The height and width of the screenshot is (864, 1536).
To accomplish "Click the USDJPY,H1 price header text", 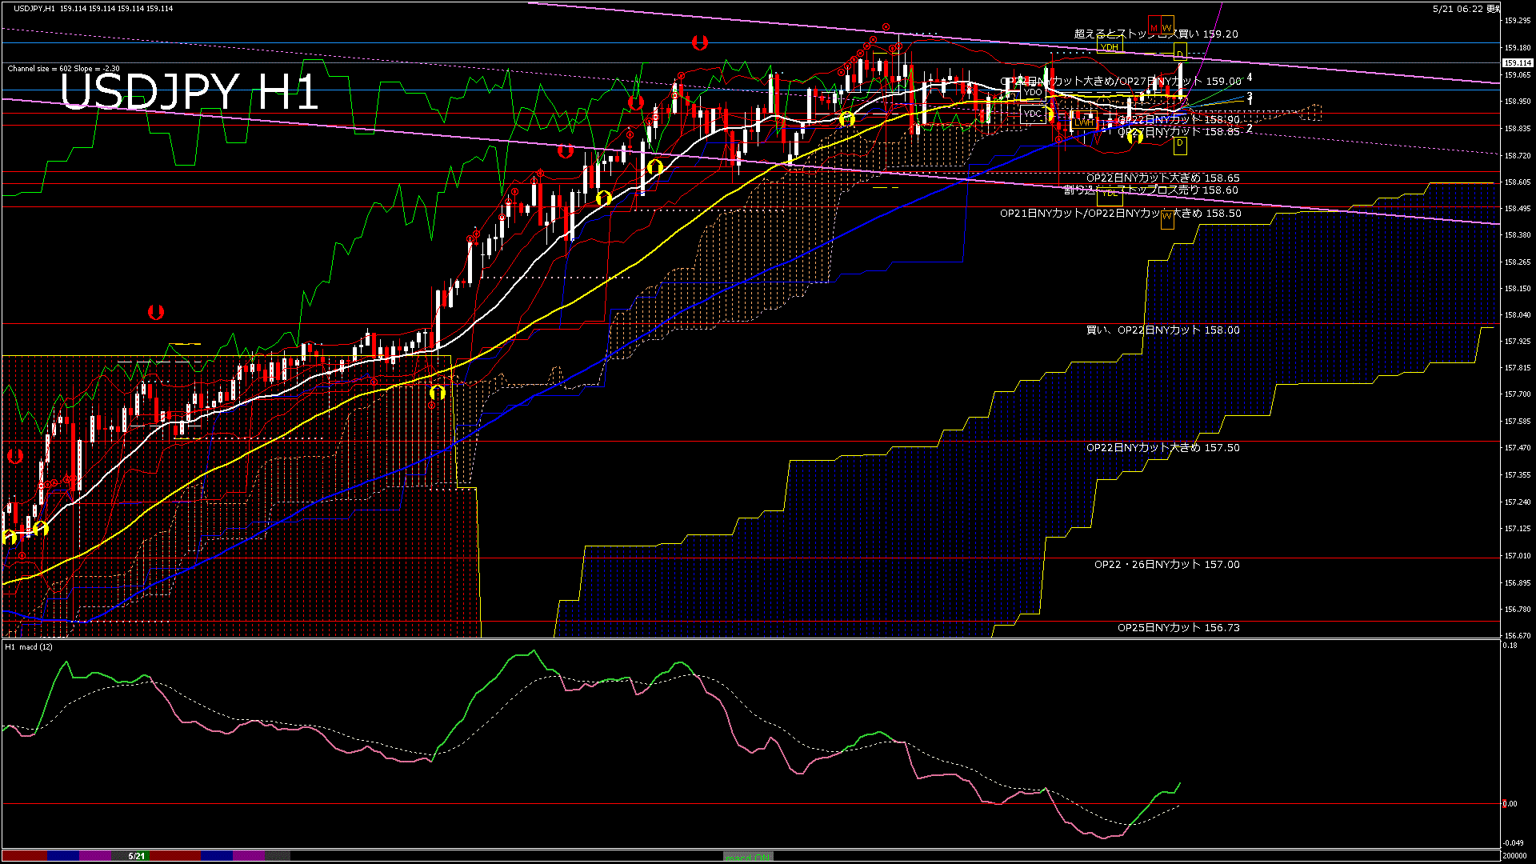I will [93, 9].
